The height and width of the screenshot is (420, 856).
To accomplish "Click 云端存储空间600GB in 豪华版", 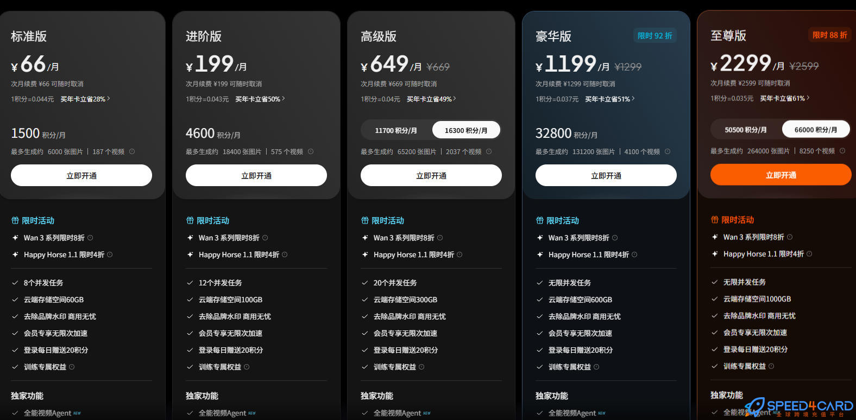I will (x=580, y=300).
